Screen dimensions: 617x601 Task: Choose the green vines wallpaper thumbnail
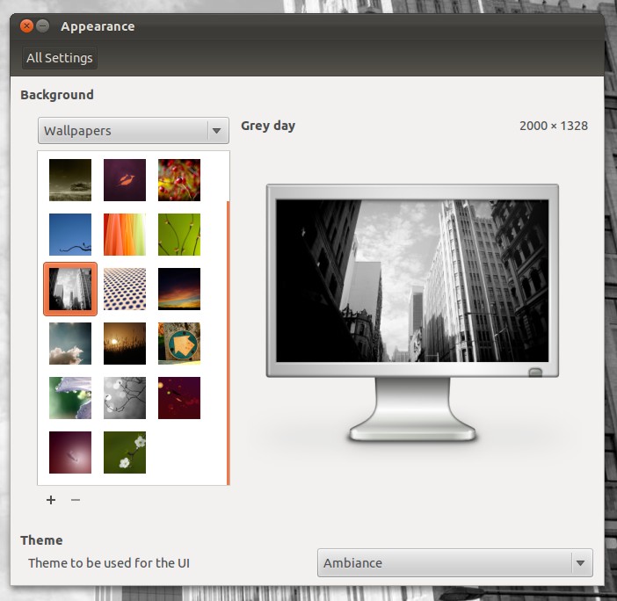point(179,235)
